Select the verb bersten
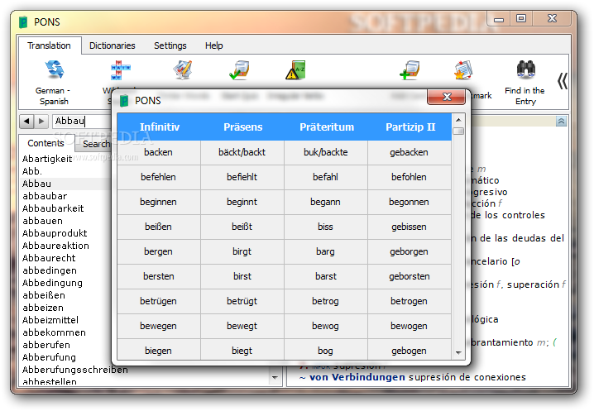The height and width of the screenshot is (411, 594). coord(158,276)
